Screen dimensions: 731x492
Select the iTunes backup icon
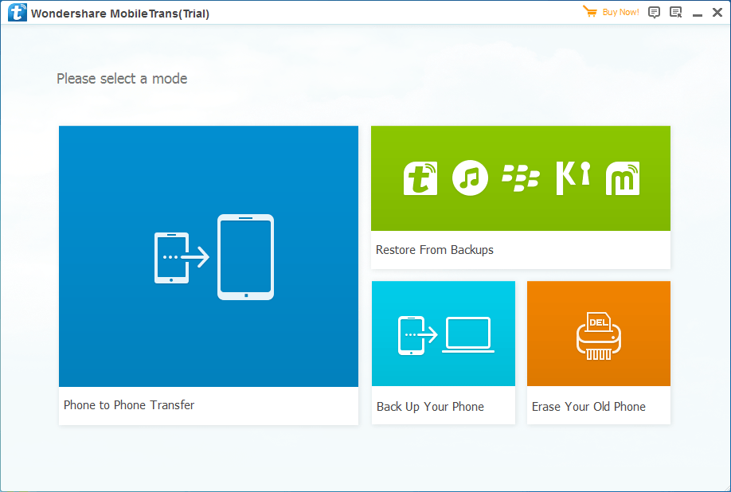tap(470, 178)
